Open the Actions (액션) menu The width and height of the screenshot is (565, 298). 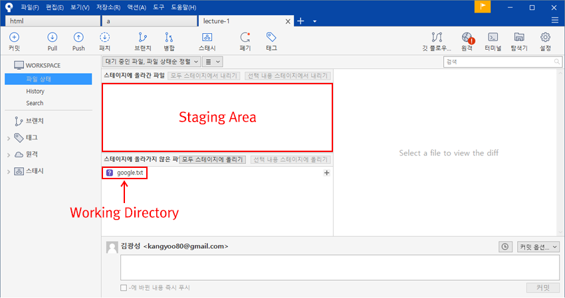[x=136, y=7]
